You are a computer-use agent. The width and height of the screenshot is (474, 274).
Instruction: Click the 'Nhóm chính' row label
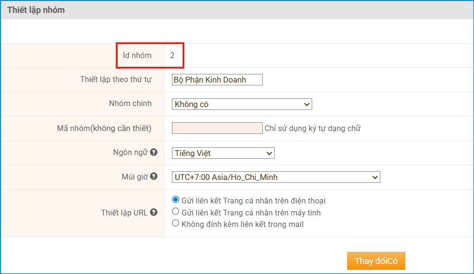[x=130, y=104]
